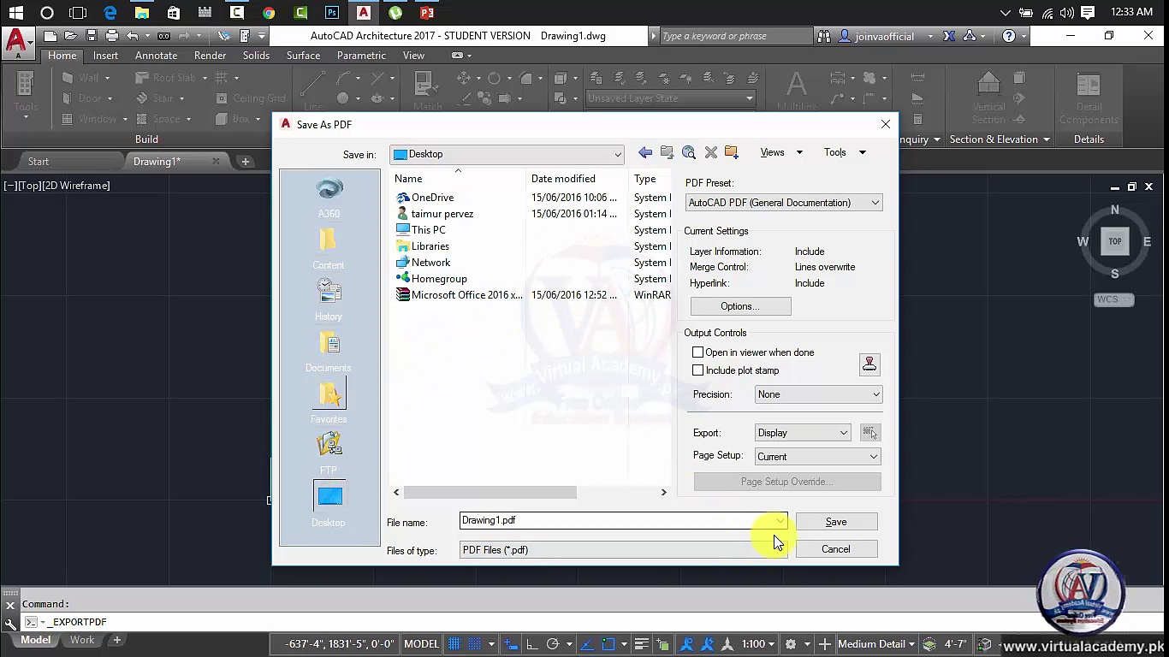
Task: Open the Export dropdown showing Display
Action: 803,433
